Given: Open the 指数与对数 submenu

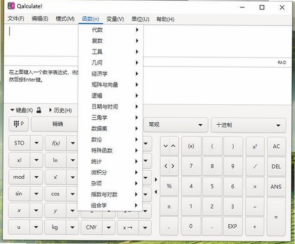Looking at the screenshot, I should [110, 194].
